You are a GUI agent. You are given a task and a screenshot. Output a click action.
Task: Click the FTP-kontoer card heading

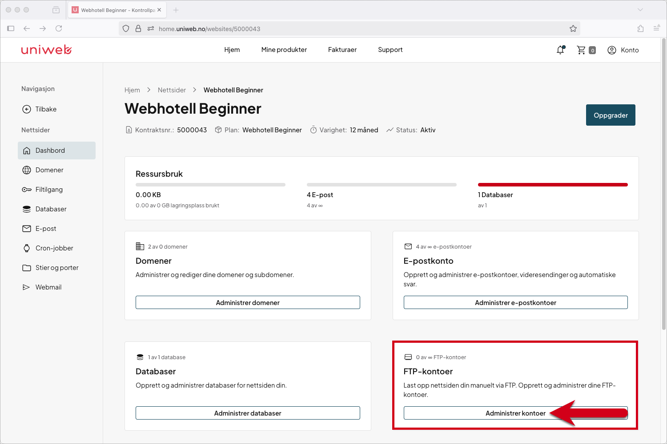point(428,371)
